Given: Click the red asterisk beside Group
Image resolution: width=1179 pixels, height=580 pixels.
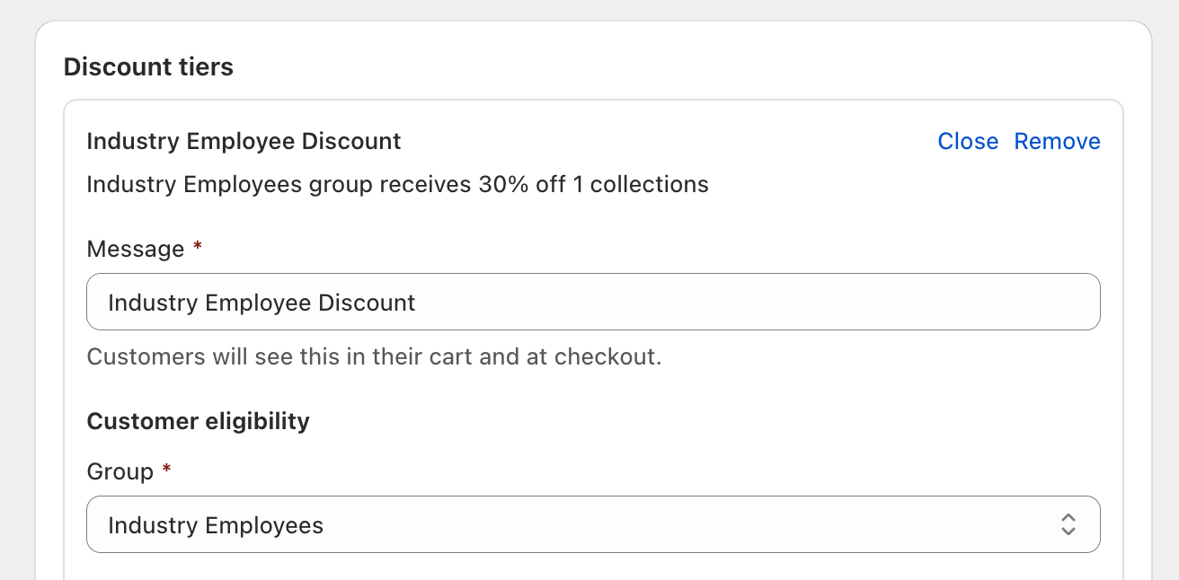Looking at the screenshot, I should coord(166,470).
